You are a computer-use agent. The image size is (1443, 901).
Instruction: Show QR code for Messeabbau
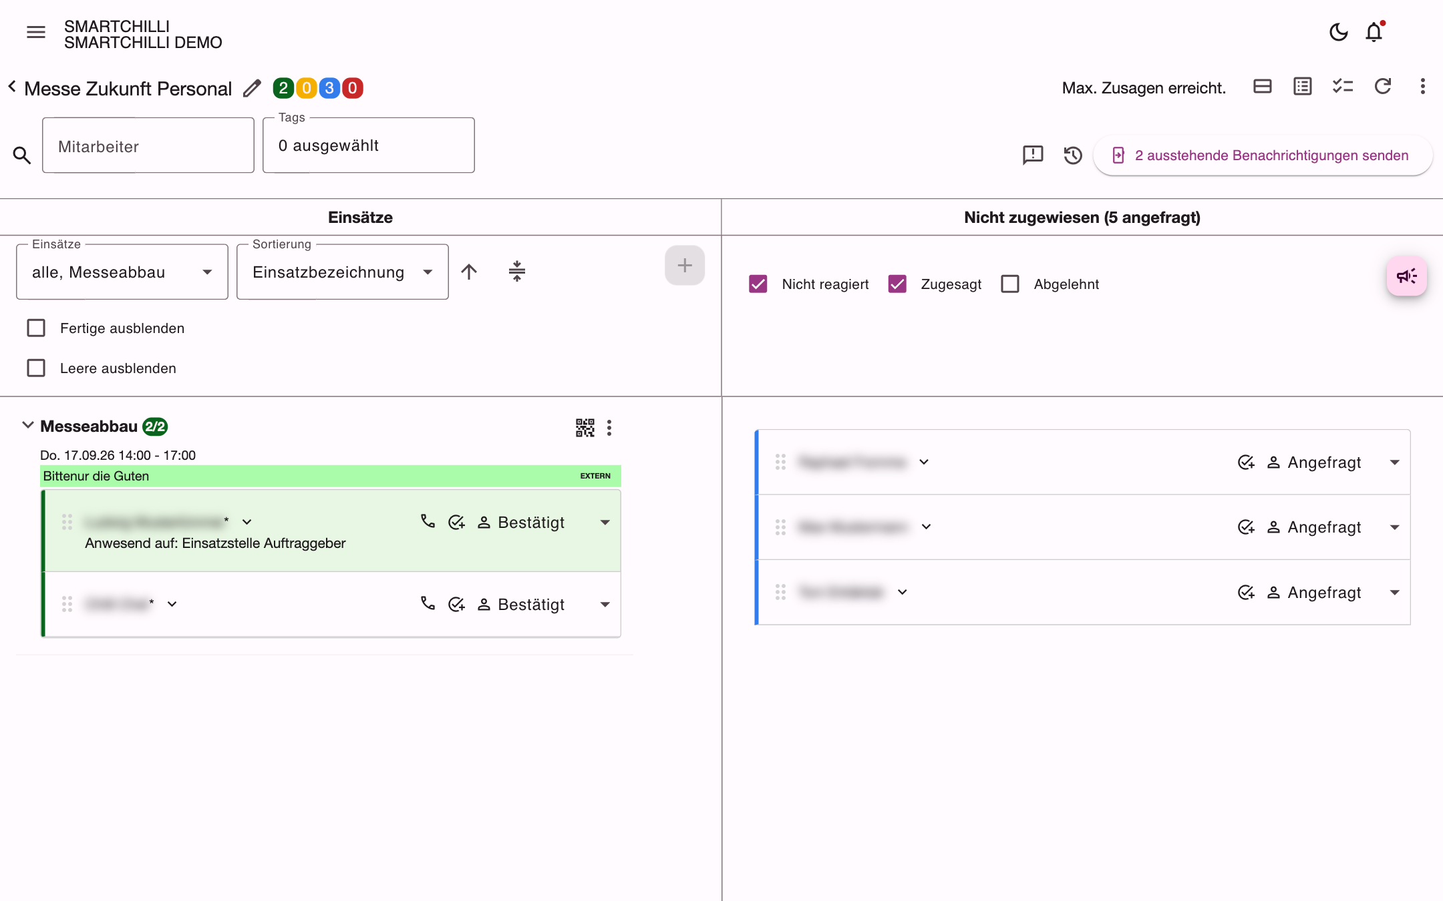coord(585,428)
